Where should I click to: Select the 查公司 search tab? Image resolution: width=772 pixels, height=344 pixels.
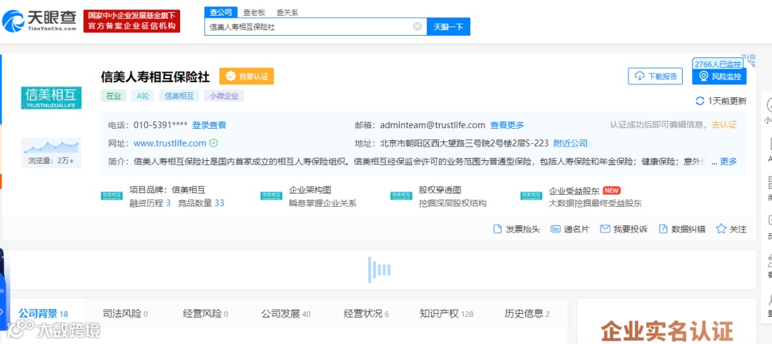coord(221,13)
